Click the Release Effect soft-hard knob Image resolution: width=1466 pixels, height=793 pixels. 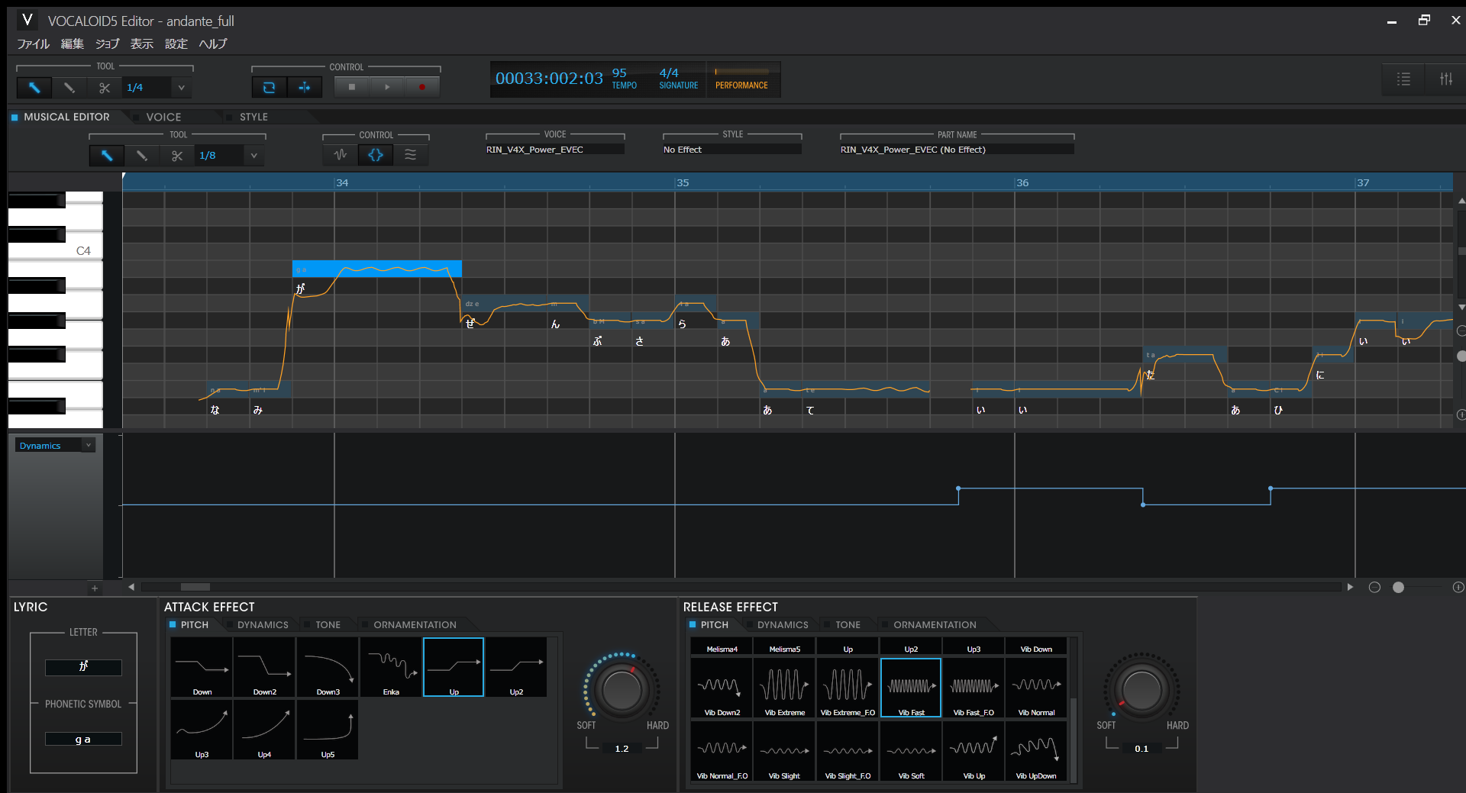tap(1141, 690)
